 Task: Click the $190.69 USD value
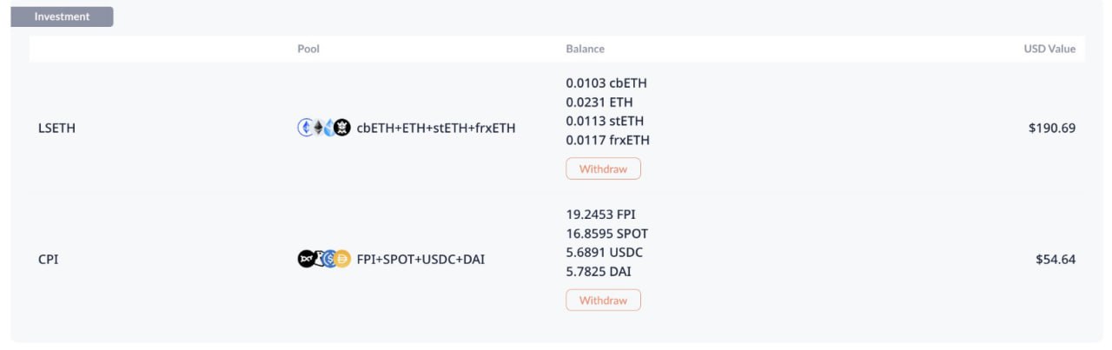(x=1051, y=128)
